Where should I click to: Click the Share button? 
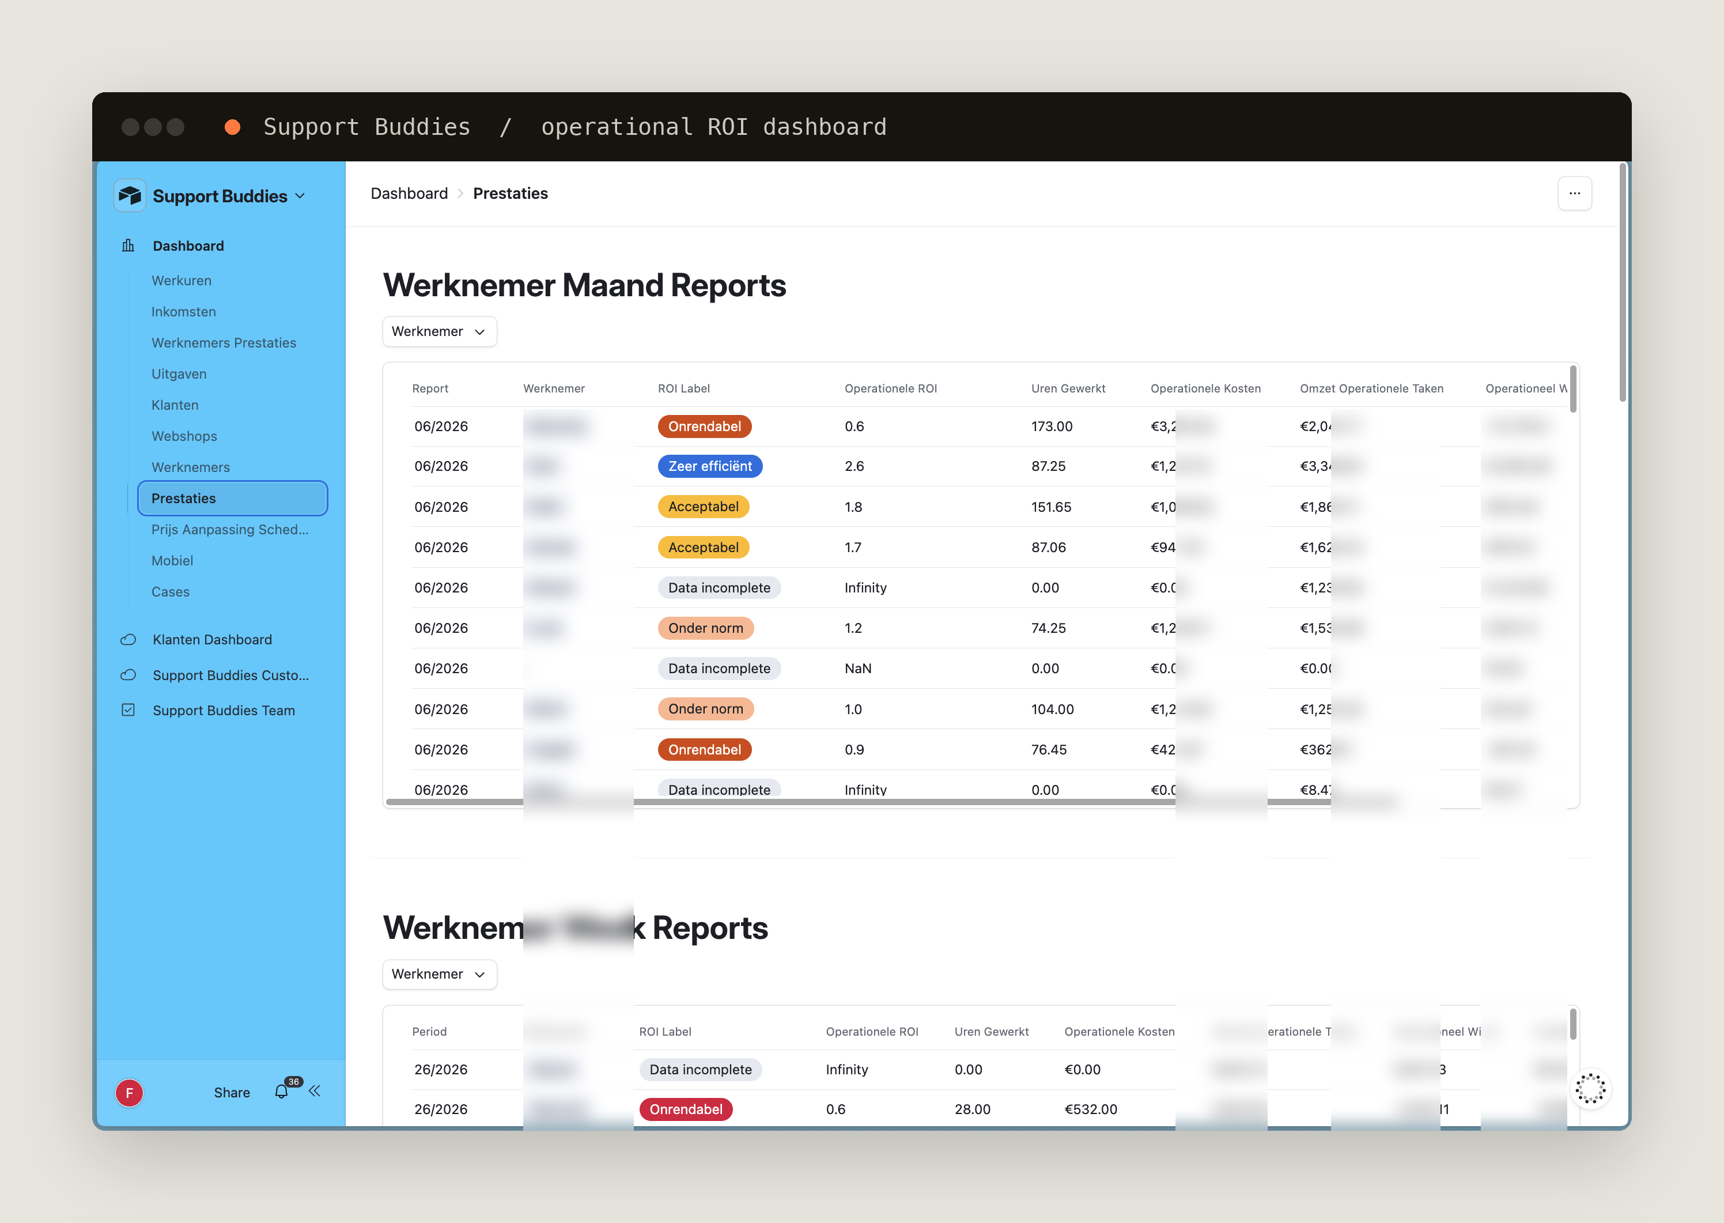pos(232,1092)
